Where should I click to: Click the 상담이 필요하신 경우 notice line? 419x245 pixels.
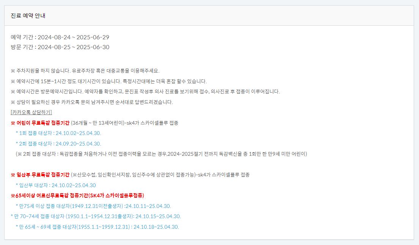click(x=92, y=102)
